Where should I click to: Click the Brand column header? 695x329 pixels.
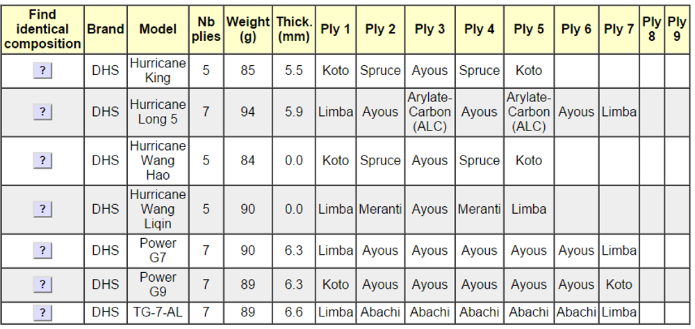click(x=106, y=29)
